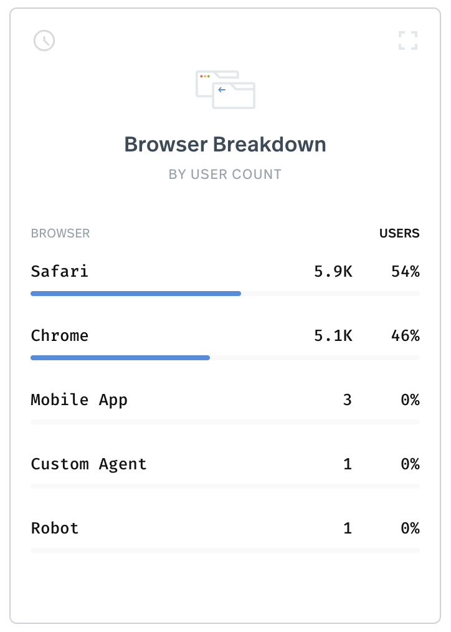Click Chrome's 5.1K user count

point(333,335)
